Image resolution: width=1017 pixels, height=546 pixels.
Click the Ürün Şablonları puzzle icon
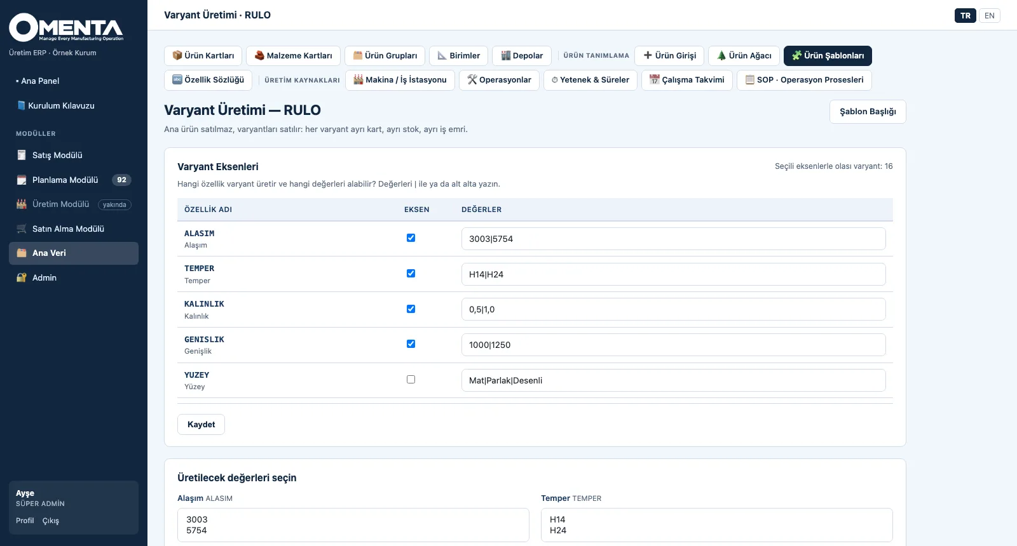pos(796,55)
